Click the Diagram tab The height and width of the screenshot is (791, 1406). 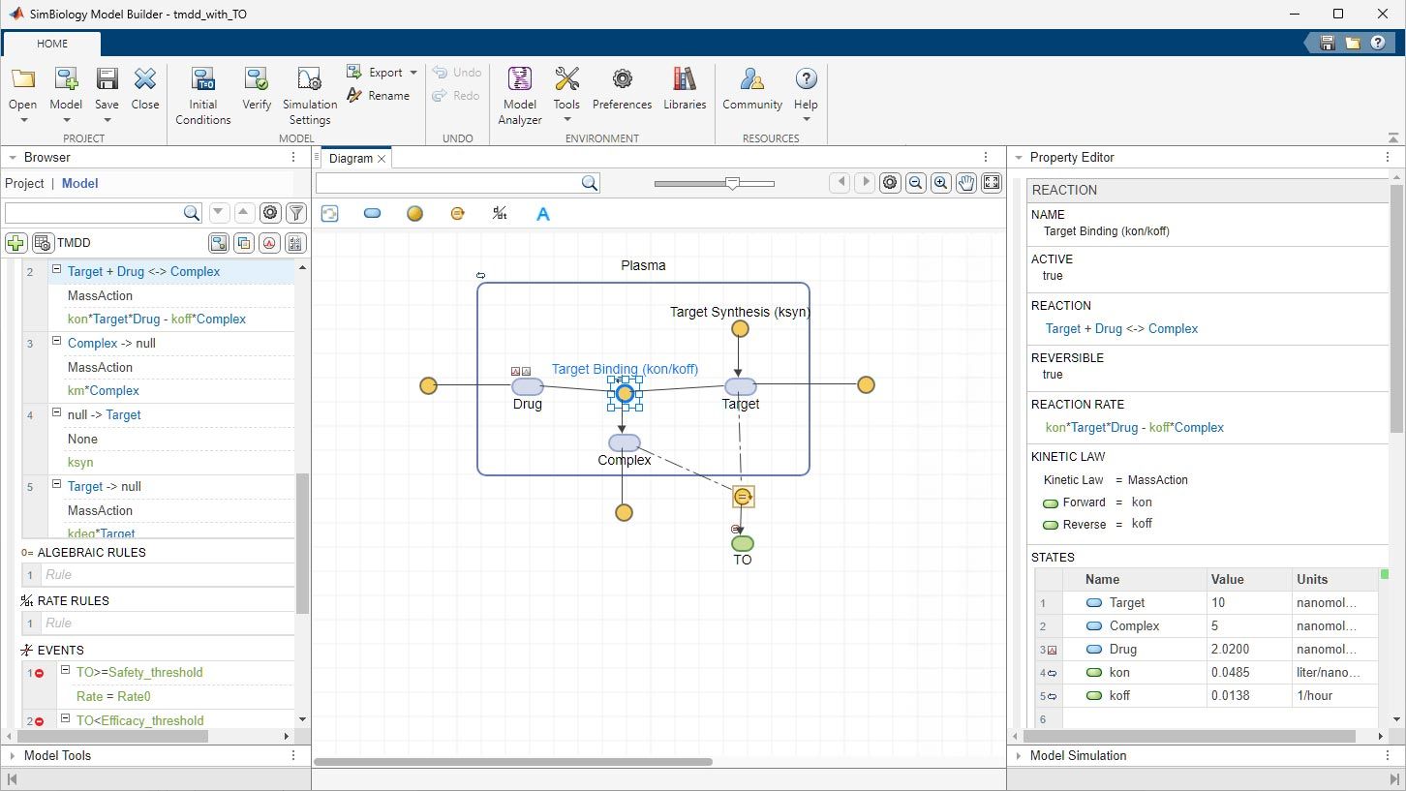pos(352,156)
